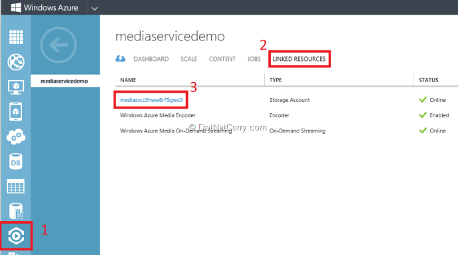
Task: Click the Encoder type cell
Action: click(279, 115)
